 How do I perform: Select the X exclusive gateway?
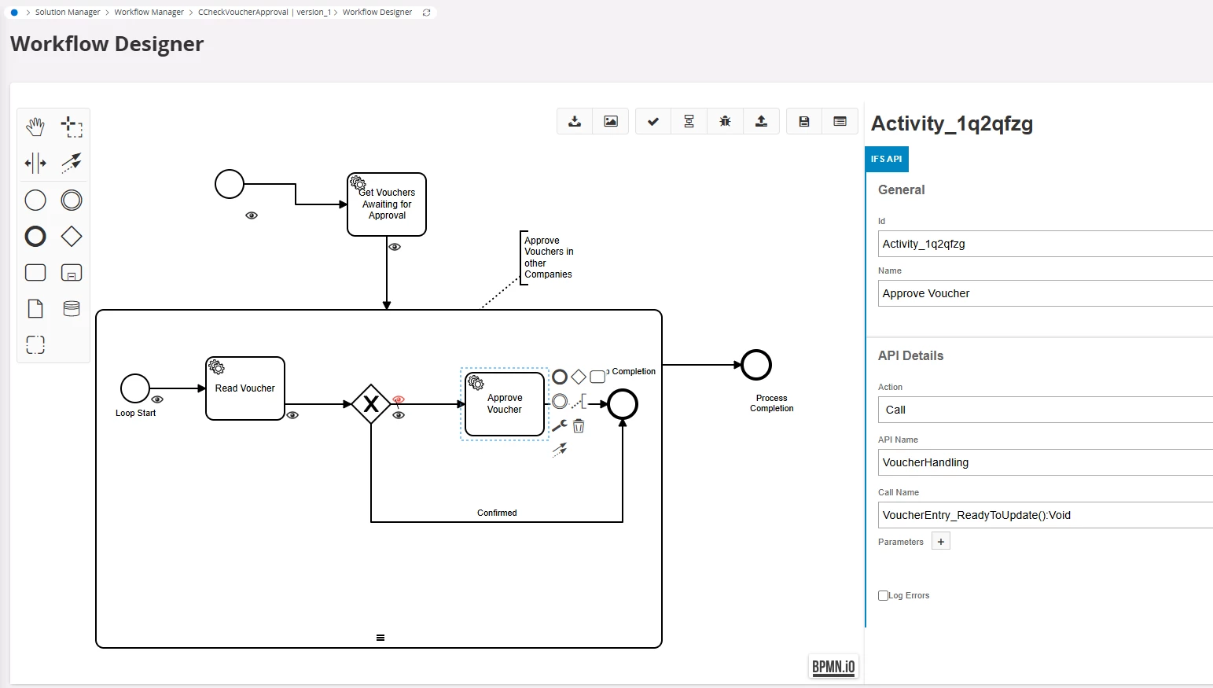371,404
